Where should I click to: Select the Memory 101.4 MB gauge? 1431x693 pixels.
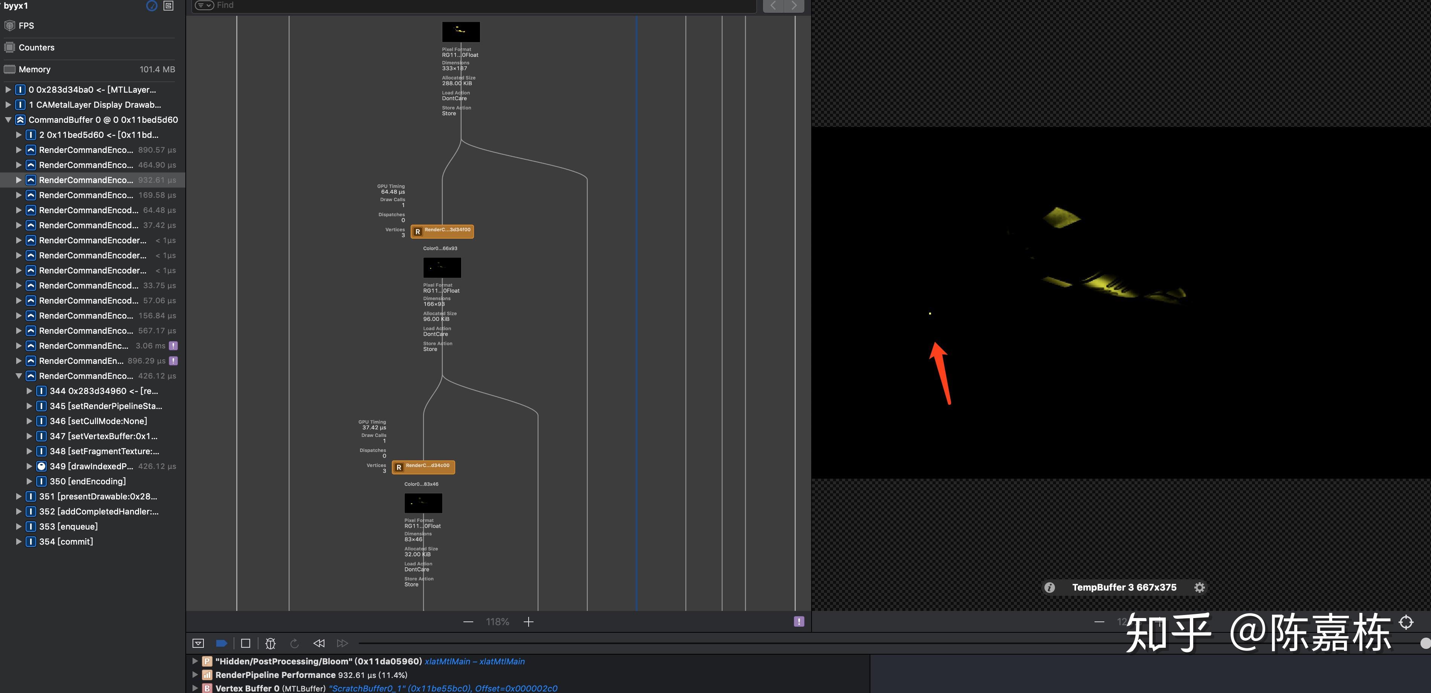point(89,69)
